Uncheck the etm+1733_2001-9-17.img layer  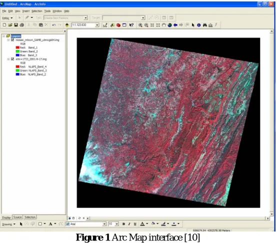coord(12,59)
